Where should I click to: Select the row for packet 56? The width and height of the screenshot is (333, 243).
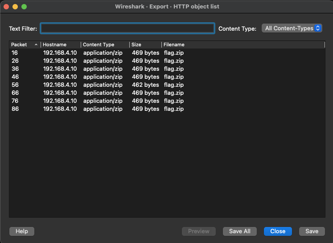point(167,85)
